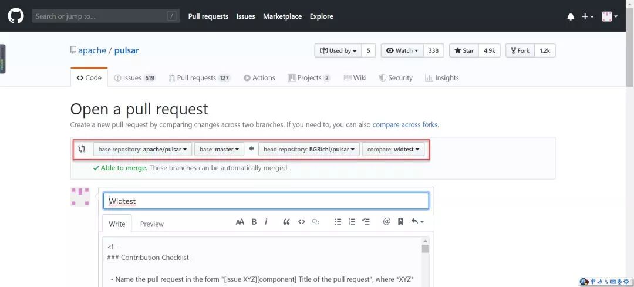Switch to the Code tab

click(x=89, y=77)
